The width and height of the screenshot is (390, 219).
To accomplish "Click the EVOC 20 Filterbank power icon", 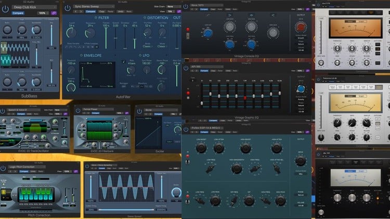I will pyautogui.click(x=77, y=109).
